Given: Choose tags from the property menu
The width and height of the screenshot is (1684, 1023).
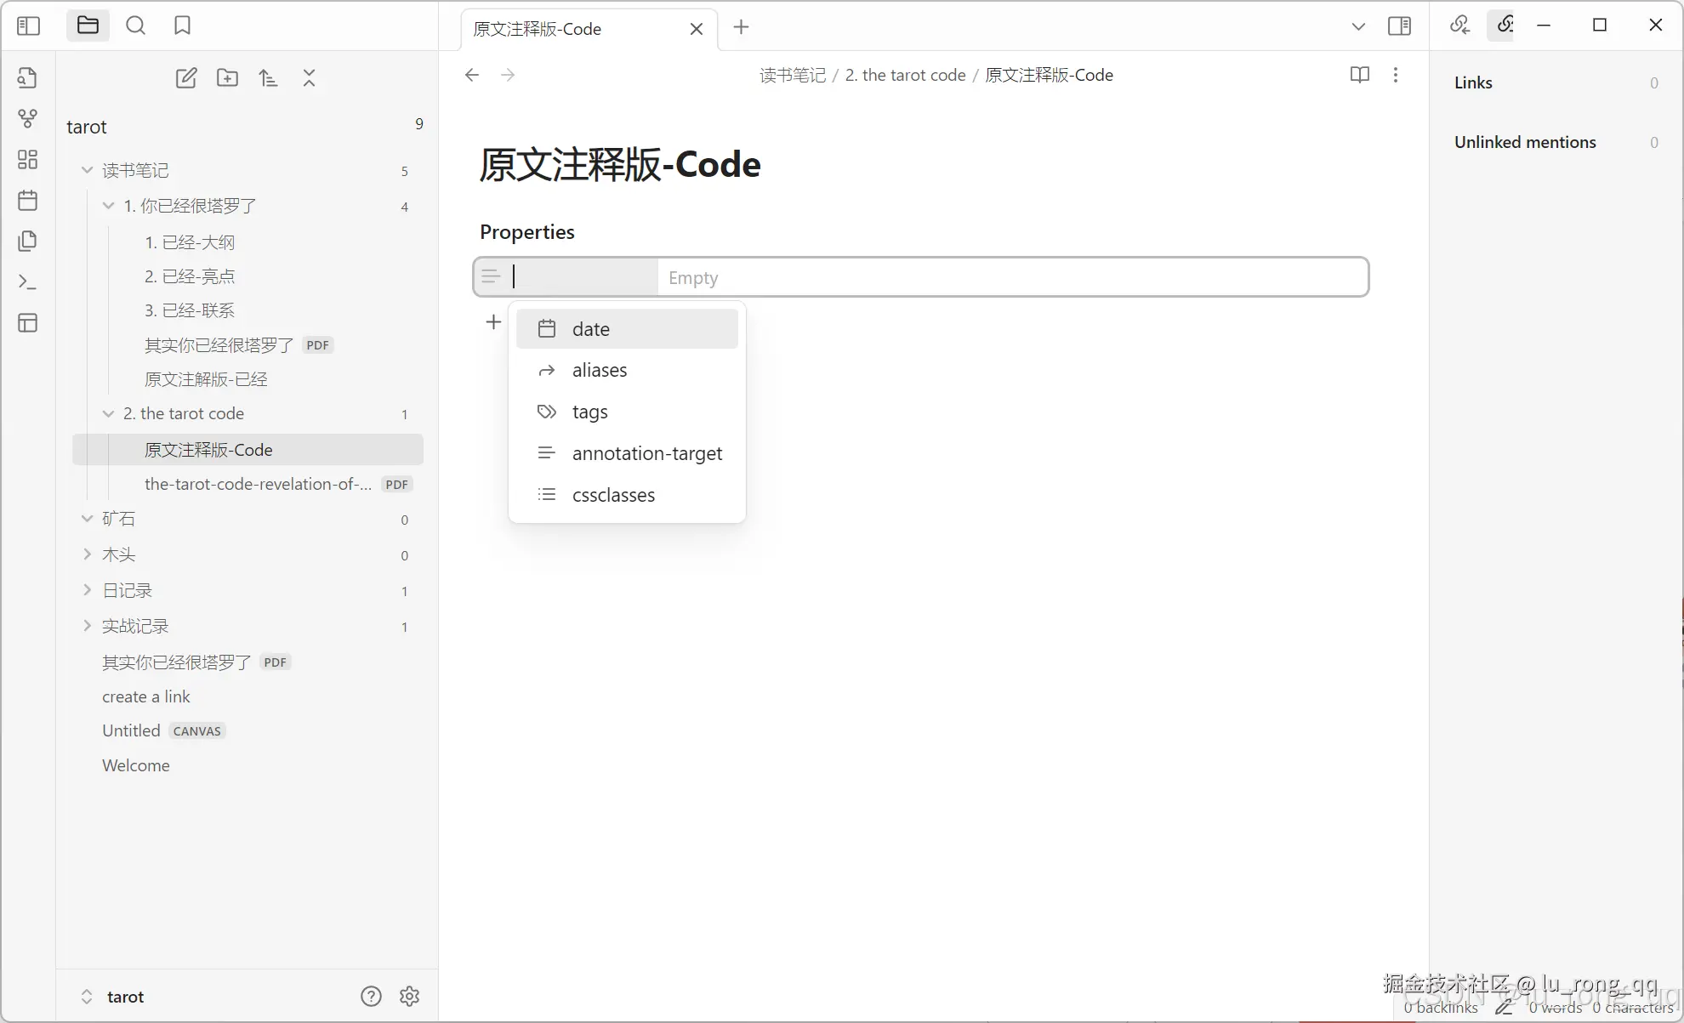Looking at the screenshot, I should 589,412.
